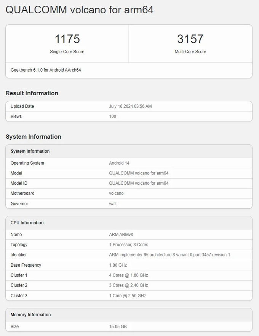Click the page title QUALCOMM volcano for arm64
259x336 pixels.
[x=80, y=10]
